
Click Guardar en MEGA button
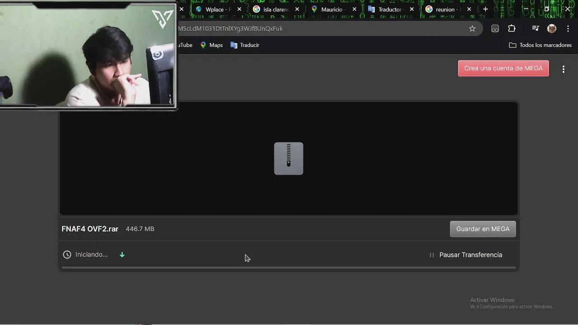[483, 229]
